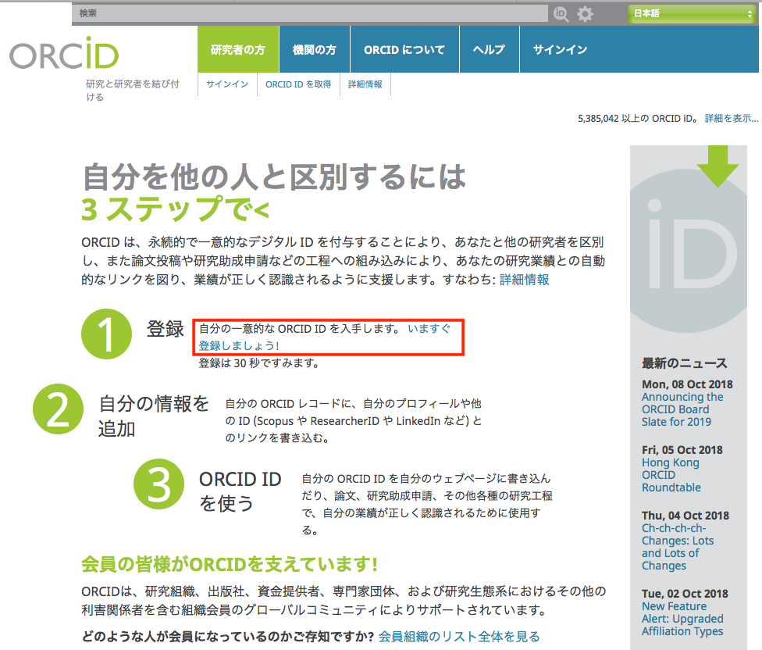Open New Feature Alert: Upgraded Affiliation Types
This screenshot has width=762, height=650.
(x=682, y=619)
